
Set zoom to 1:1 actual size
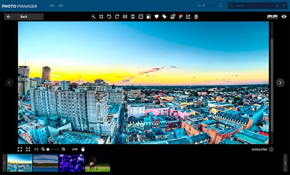tap(36, 149)
